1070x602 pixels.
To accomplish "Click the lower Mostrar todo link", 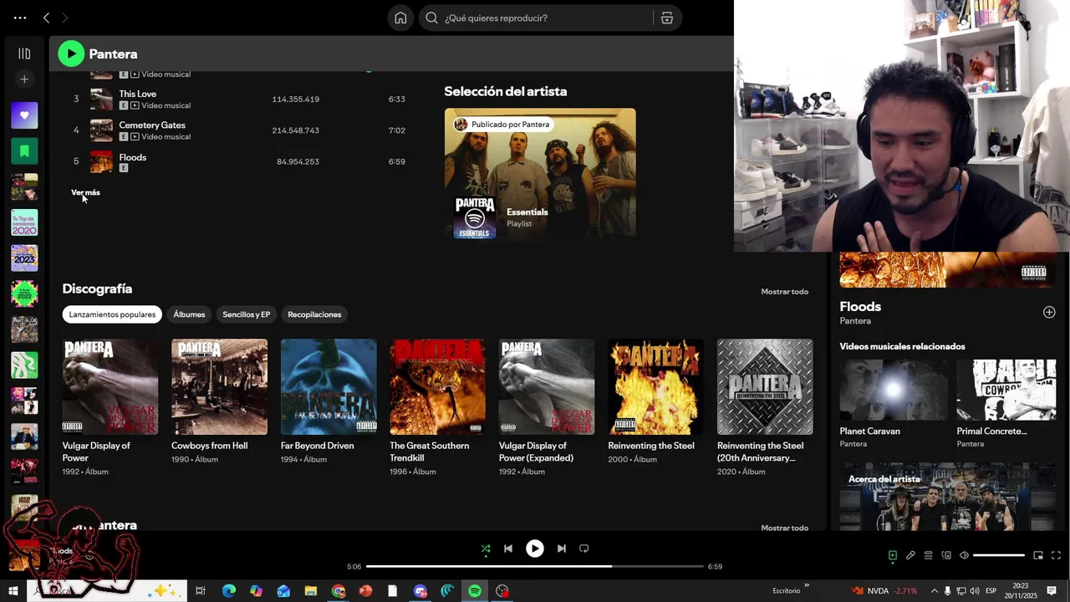I will pyautogui.click(x=784, y=528).
